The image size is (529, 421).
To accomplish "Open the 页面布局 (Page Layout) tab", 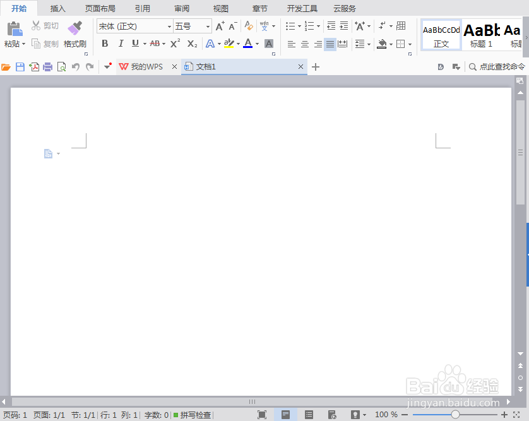I will tap(100, 8).
